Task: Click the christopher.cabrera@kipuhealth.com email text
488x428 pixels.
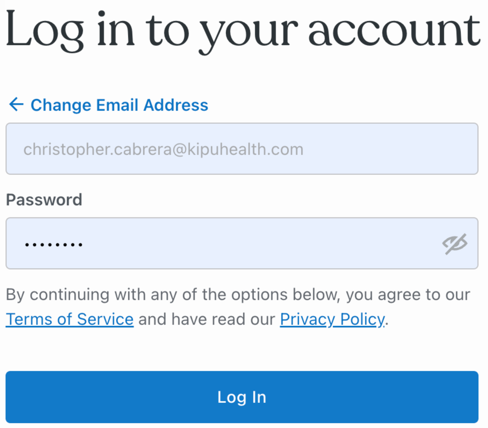Action: (163, 149)
